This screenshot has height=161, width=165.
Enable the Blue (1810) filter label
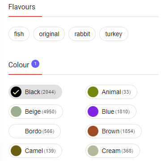coord(116,111)
